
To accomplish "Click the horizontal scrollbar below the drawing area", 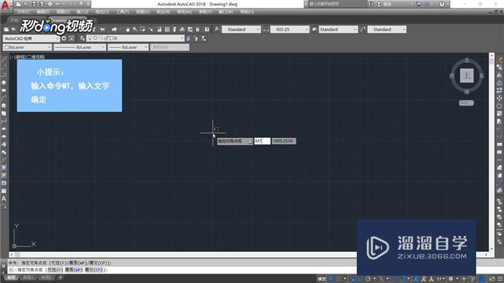I will tap(250, 255).
